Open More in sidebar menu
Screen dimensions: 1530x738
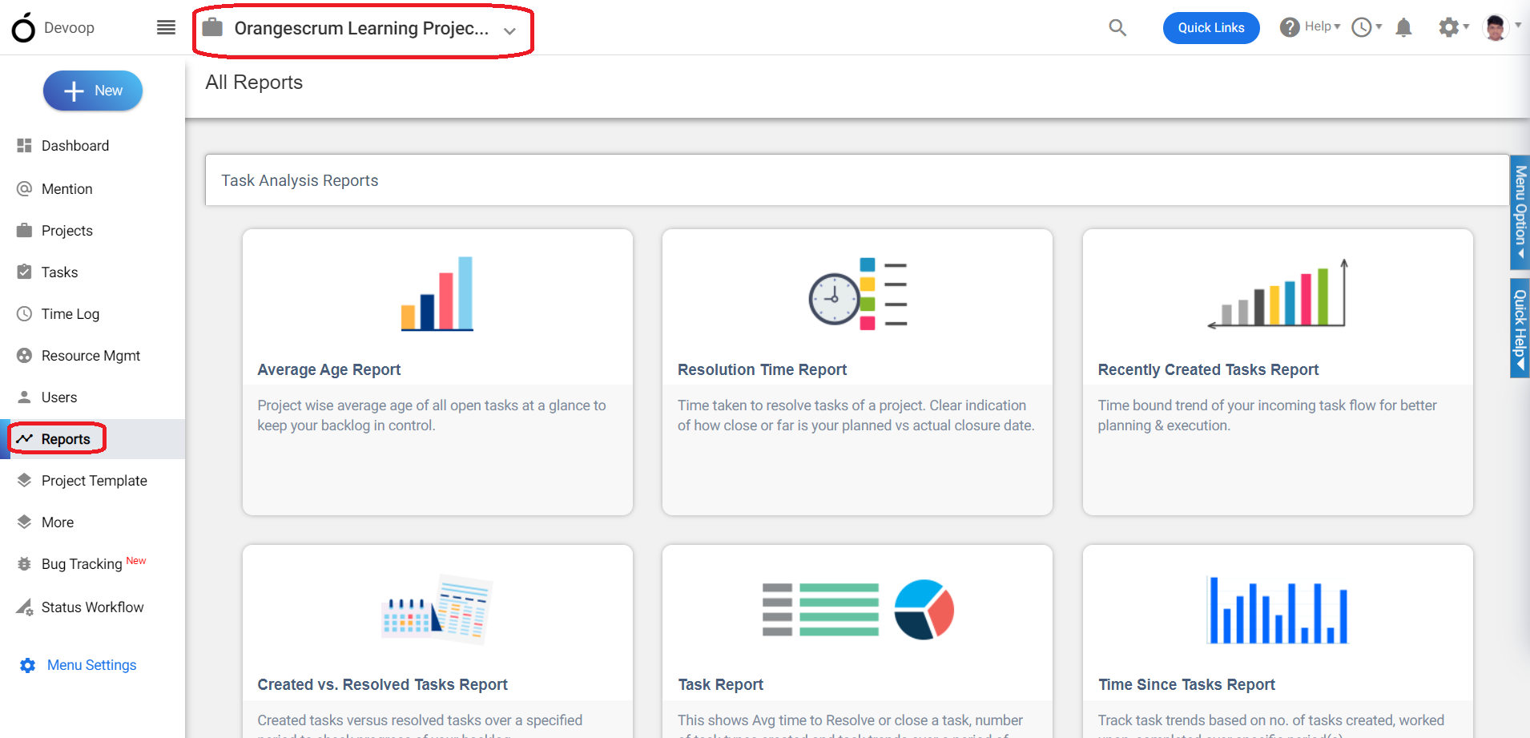pyautogui.click(x=58, y=522)
